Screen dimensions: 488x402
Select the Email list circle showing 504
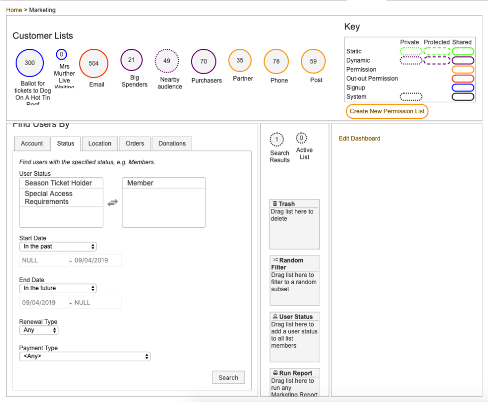(x=94, y=64)
